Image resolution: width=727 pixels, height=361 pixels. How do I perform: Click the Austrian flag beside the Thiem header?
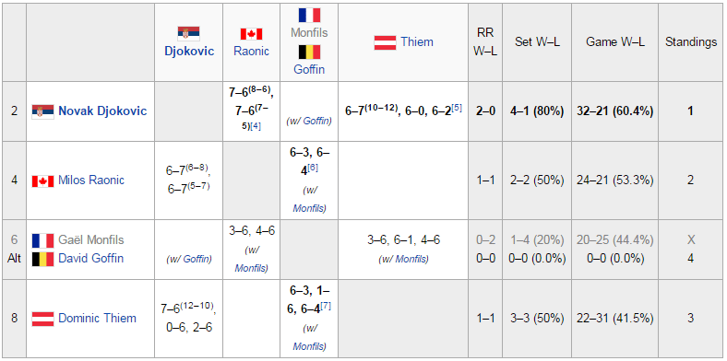point(385,42)
